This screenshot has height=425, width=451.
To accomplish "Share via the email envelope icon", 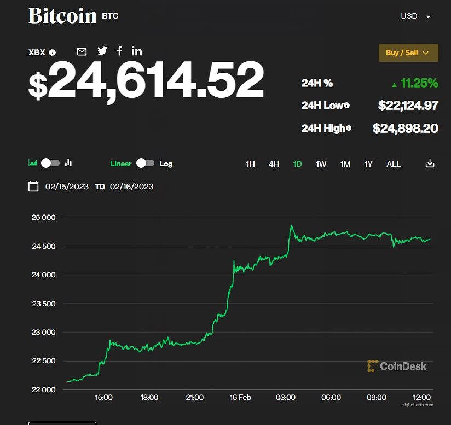I will click(82, 51).
